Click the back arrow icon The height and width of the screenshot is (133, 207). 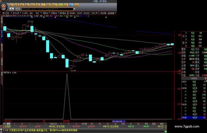point(12,9)
